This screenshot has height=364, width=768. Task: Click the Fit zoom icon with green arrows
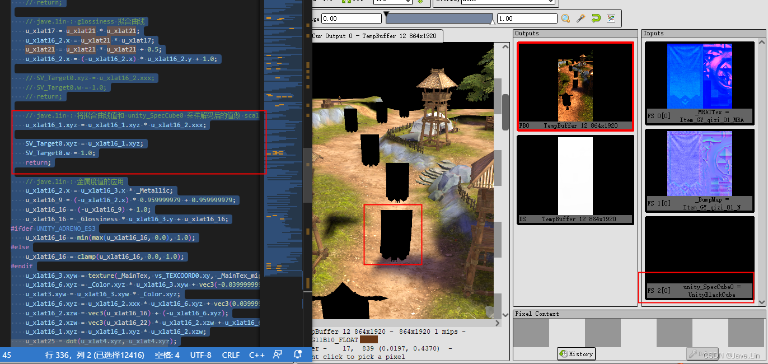point(346,2)
